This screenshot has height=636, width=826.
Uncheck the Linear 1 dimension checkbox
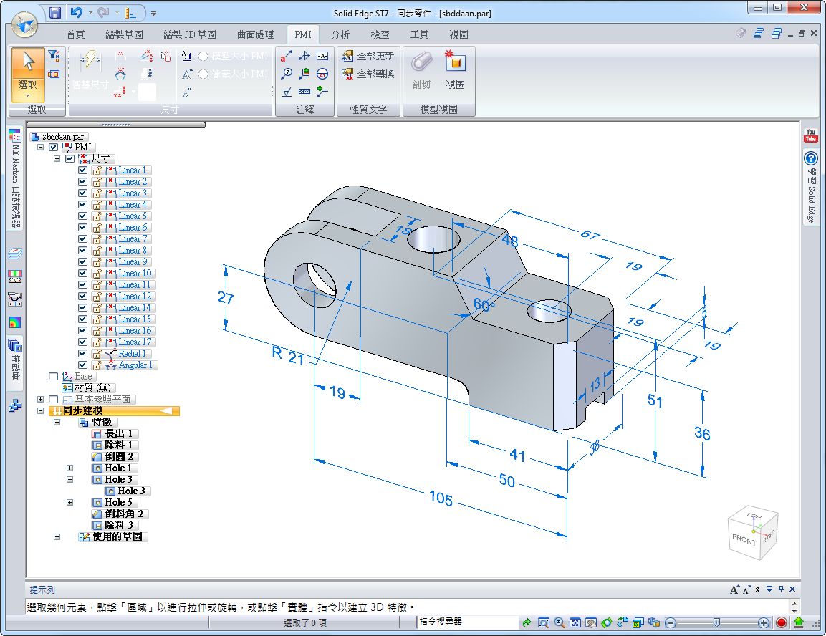pos(82,170)
